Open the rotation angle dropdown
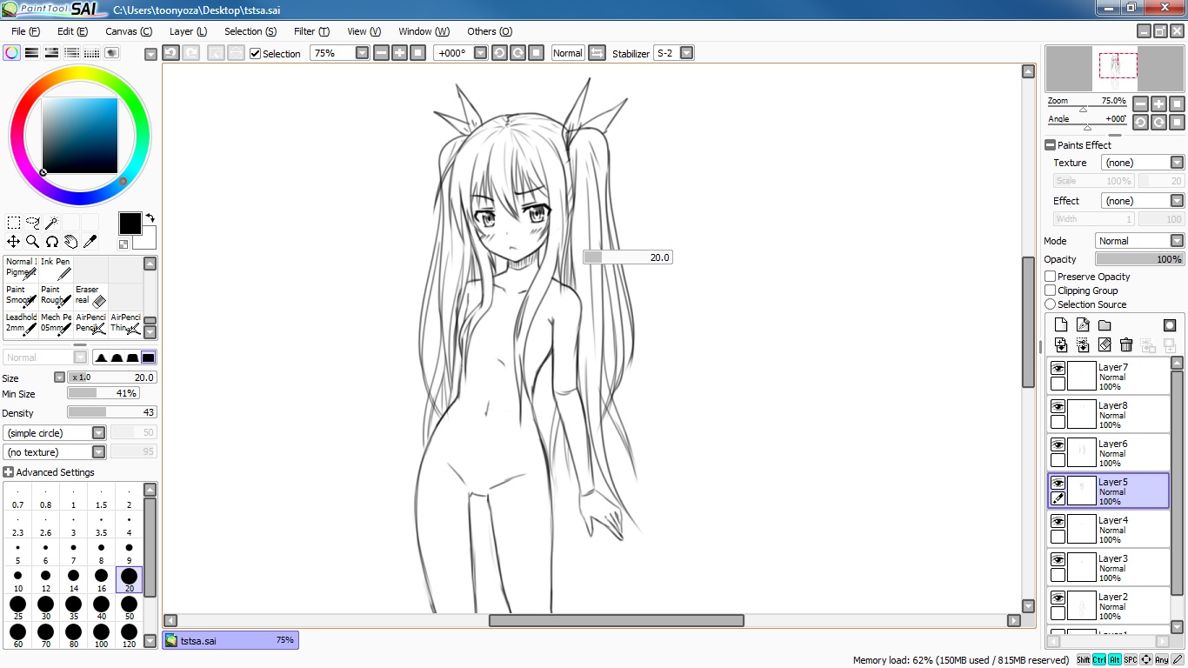1188x668 pixels. tap(481, 53)
